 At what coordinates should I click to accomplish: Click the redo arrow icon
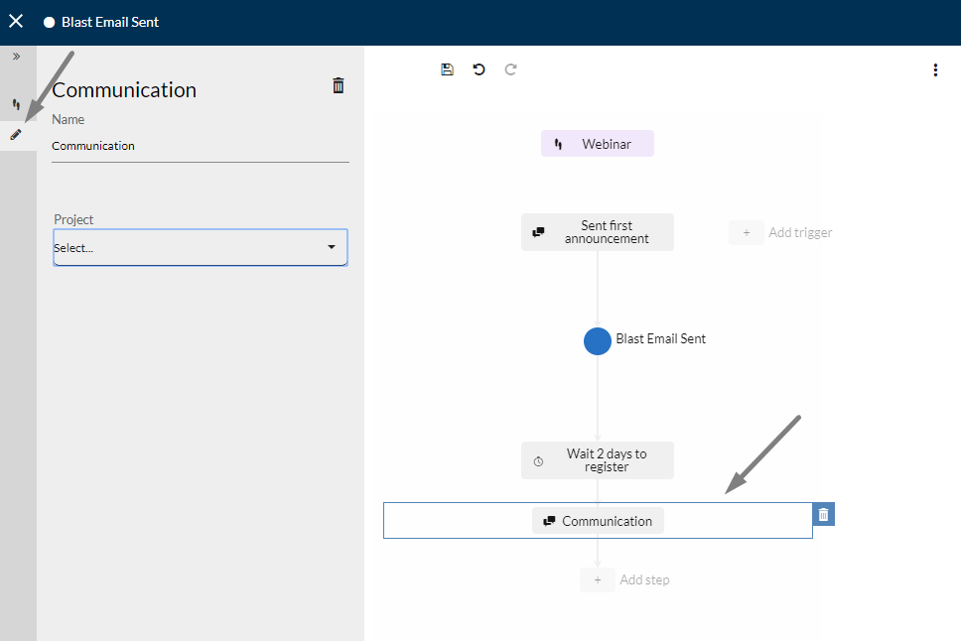510,69
